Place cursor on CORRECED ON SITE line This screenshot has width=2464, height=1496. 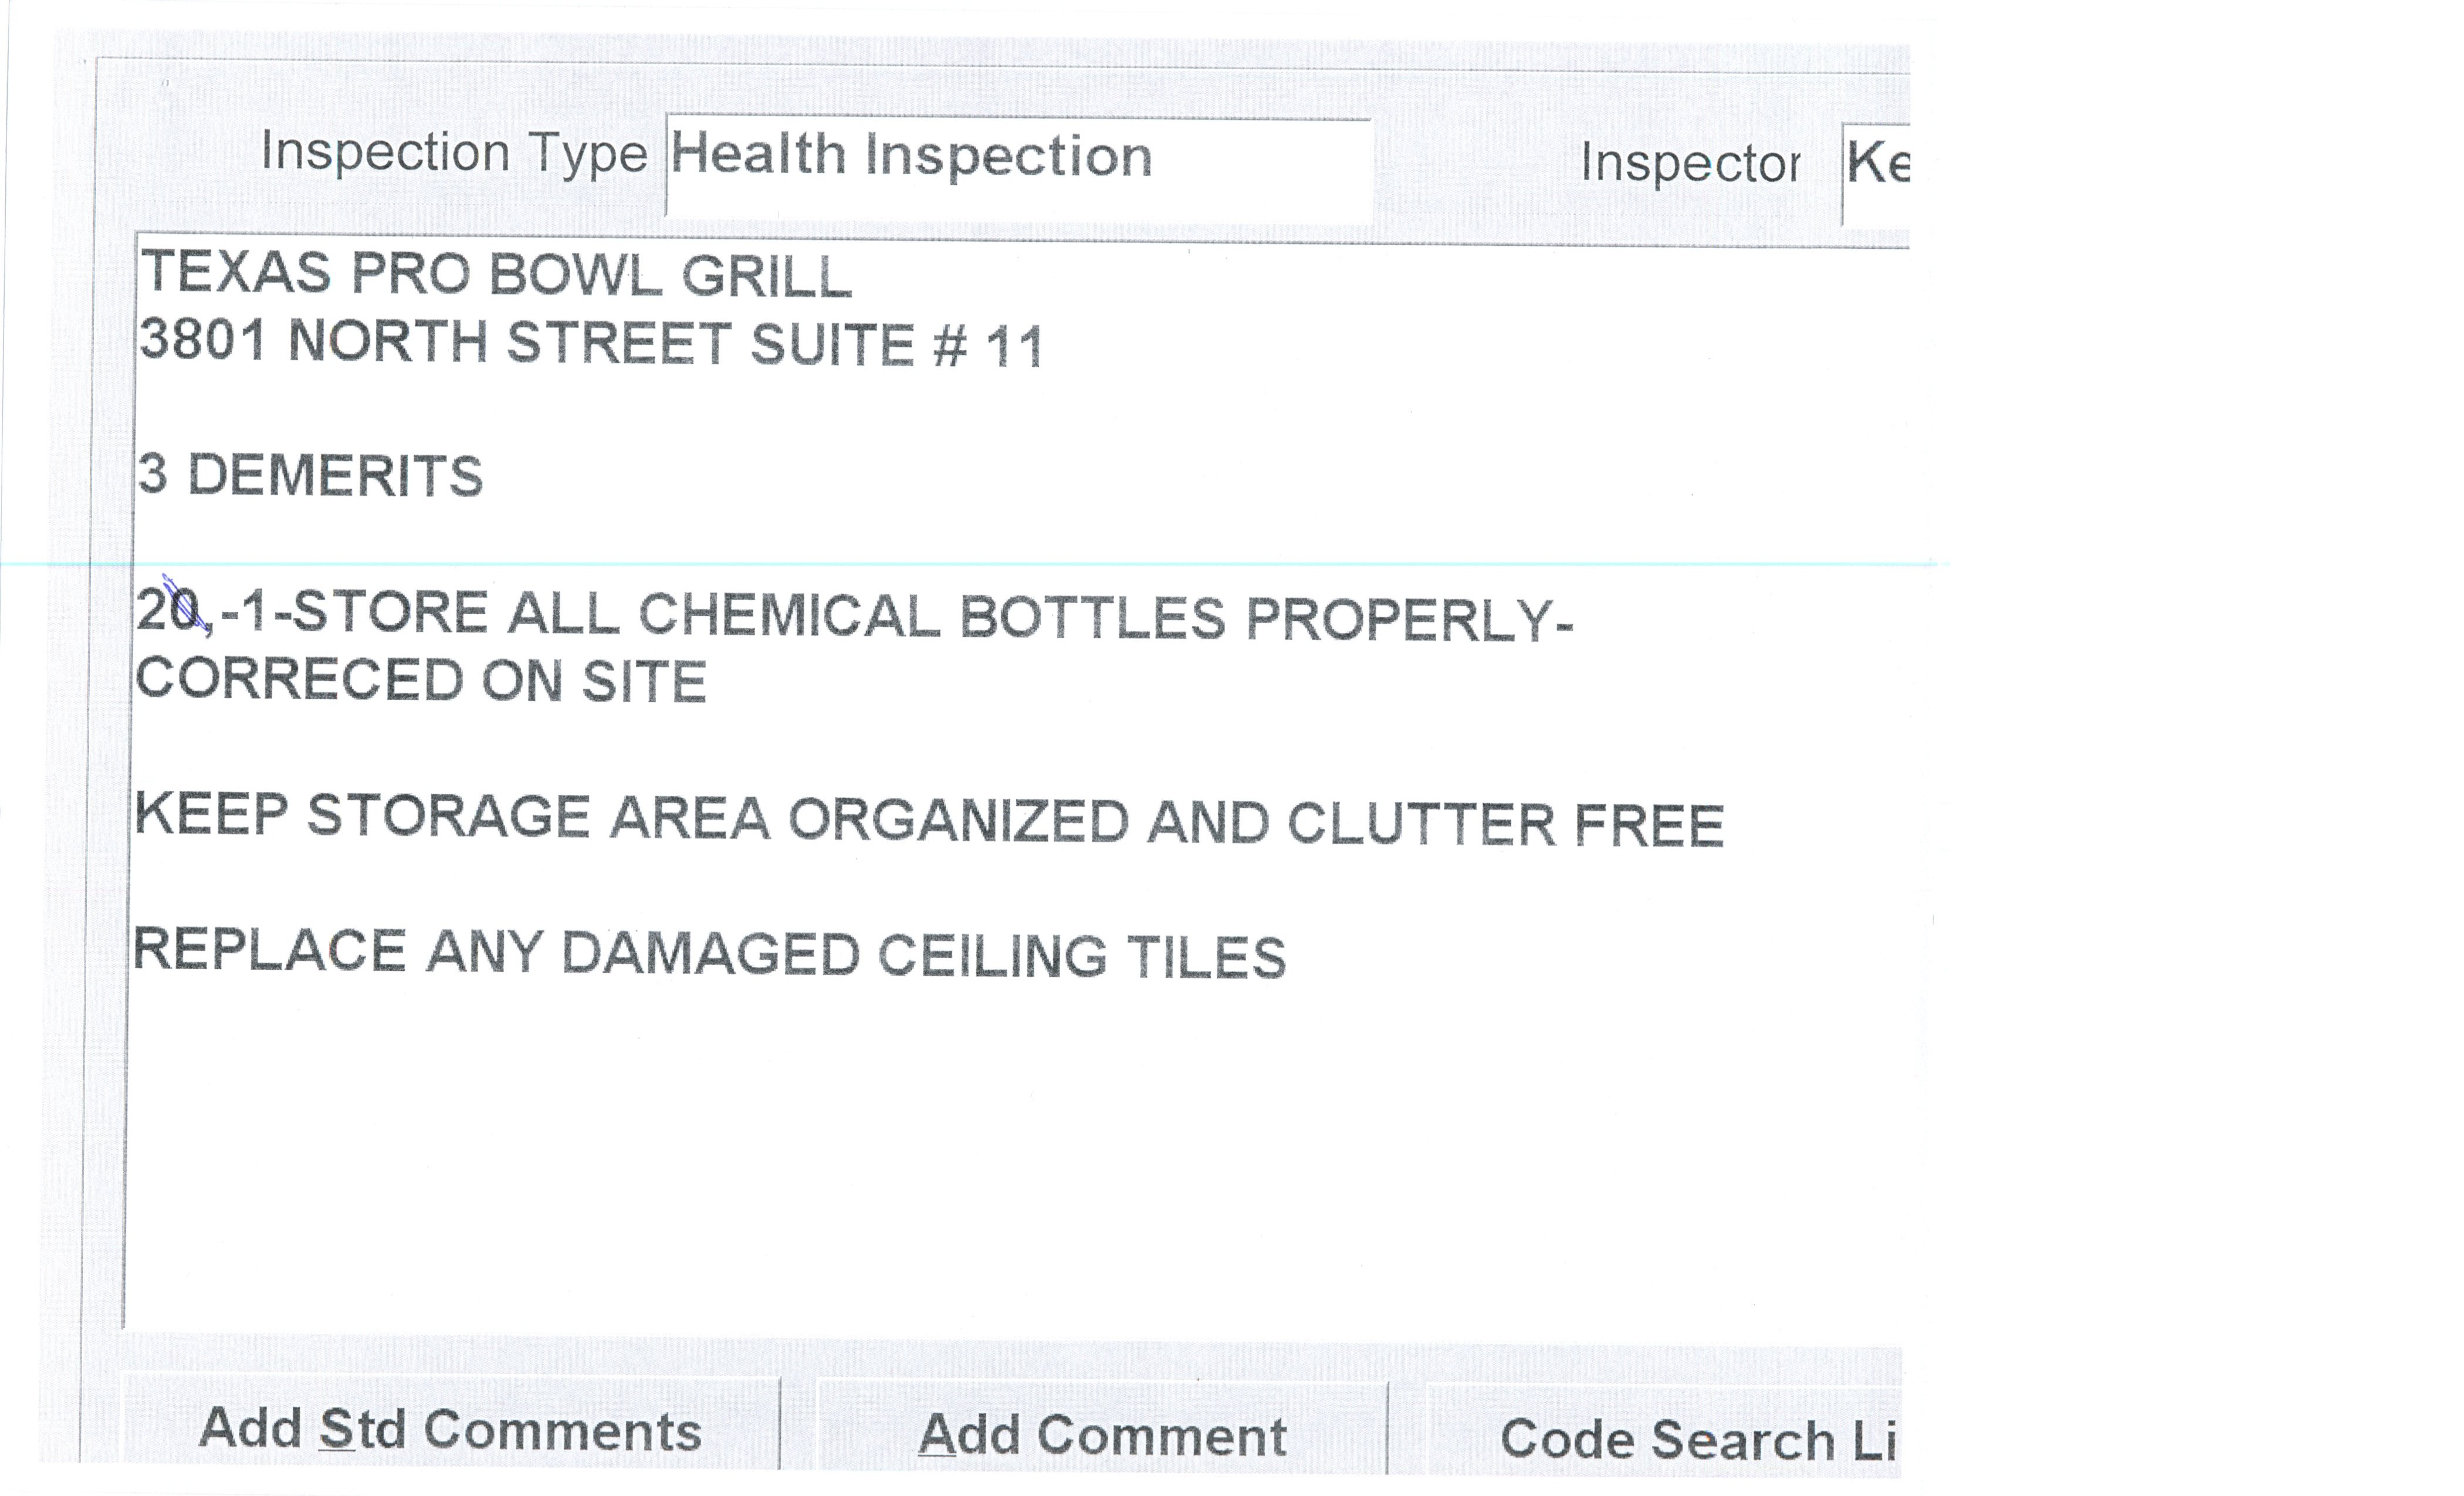(420, 681)
